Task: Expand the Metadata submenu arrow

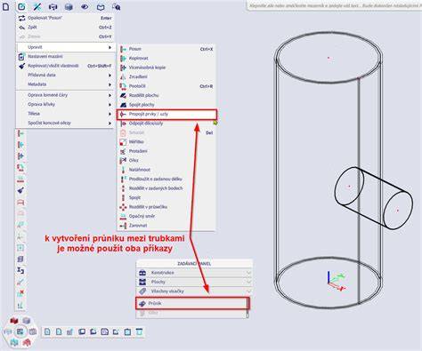Action: tap(110, 84)
